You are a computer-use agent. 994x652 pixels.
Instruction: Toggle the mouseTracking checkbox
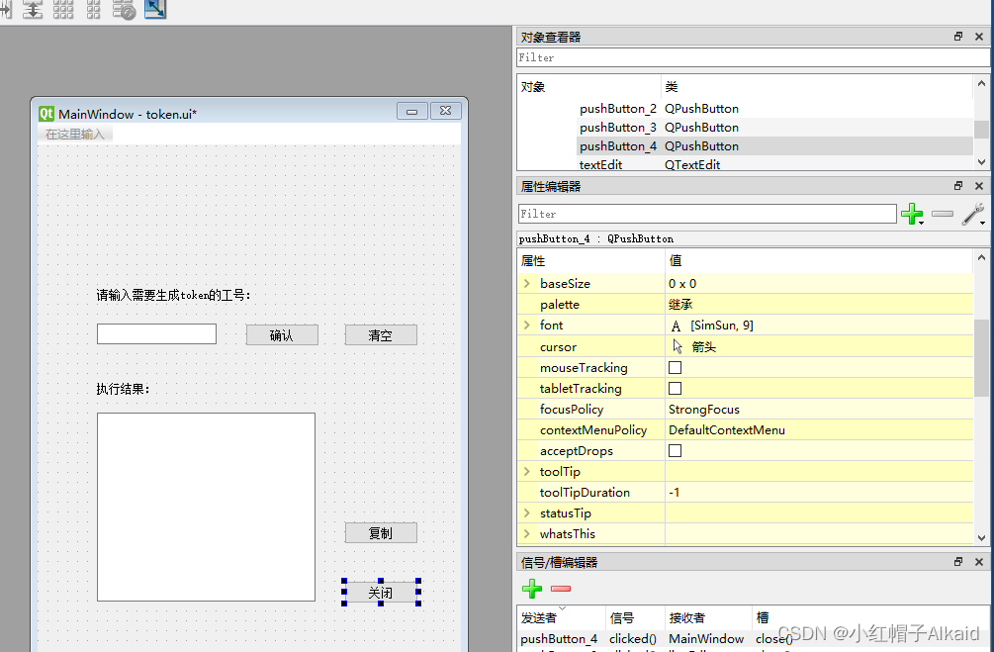coord(676,368)
